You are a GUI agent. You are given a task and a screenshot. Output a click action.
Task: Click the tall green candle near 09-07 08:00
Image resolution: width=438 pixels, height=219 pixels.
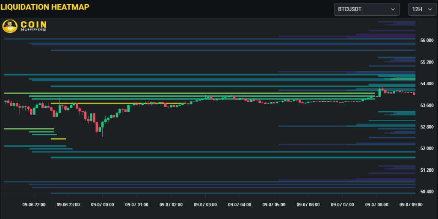click(379, 92)
